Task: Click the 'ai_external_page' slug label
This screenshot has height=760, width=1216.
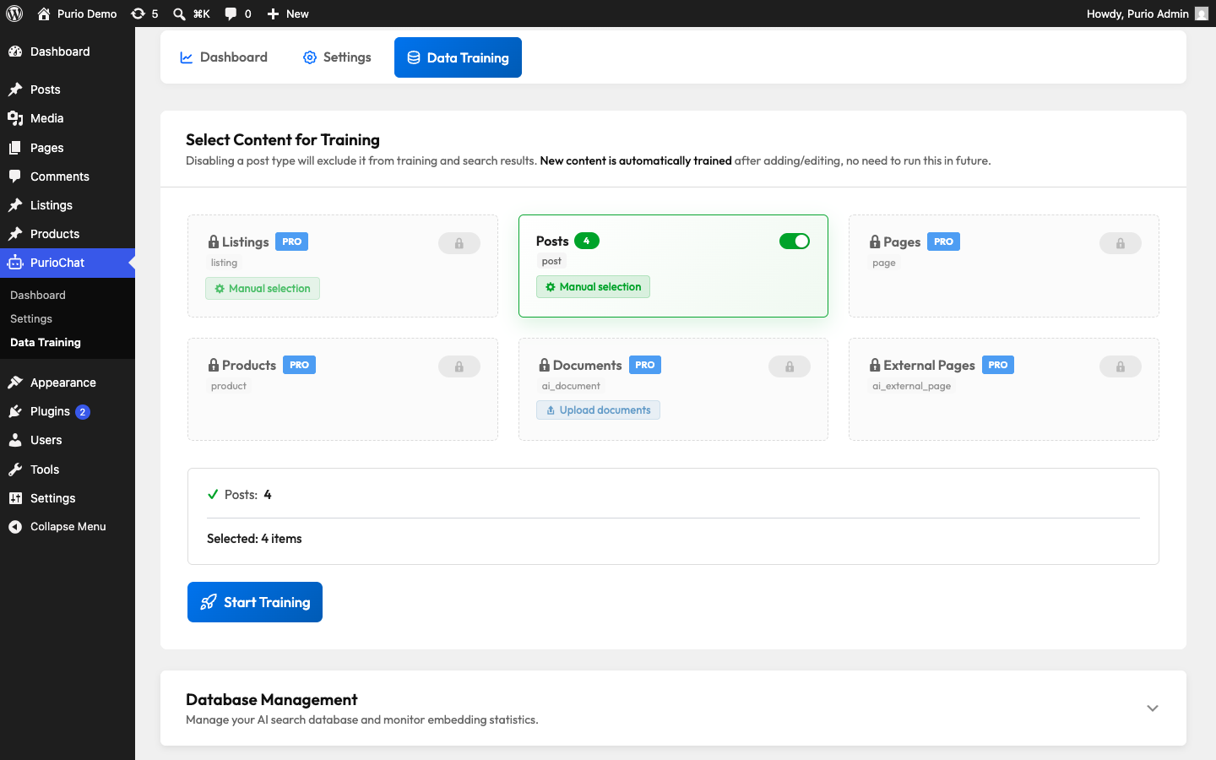Action: click(x=912, y=386)
